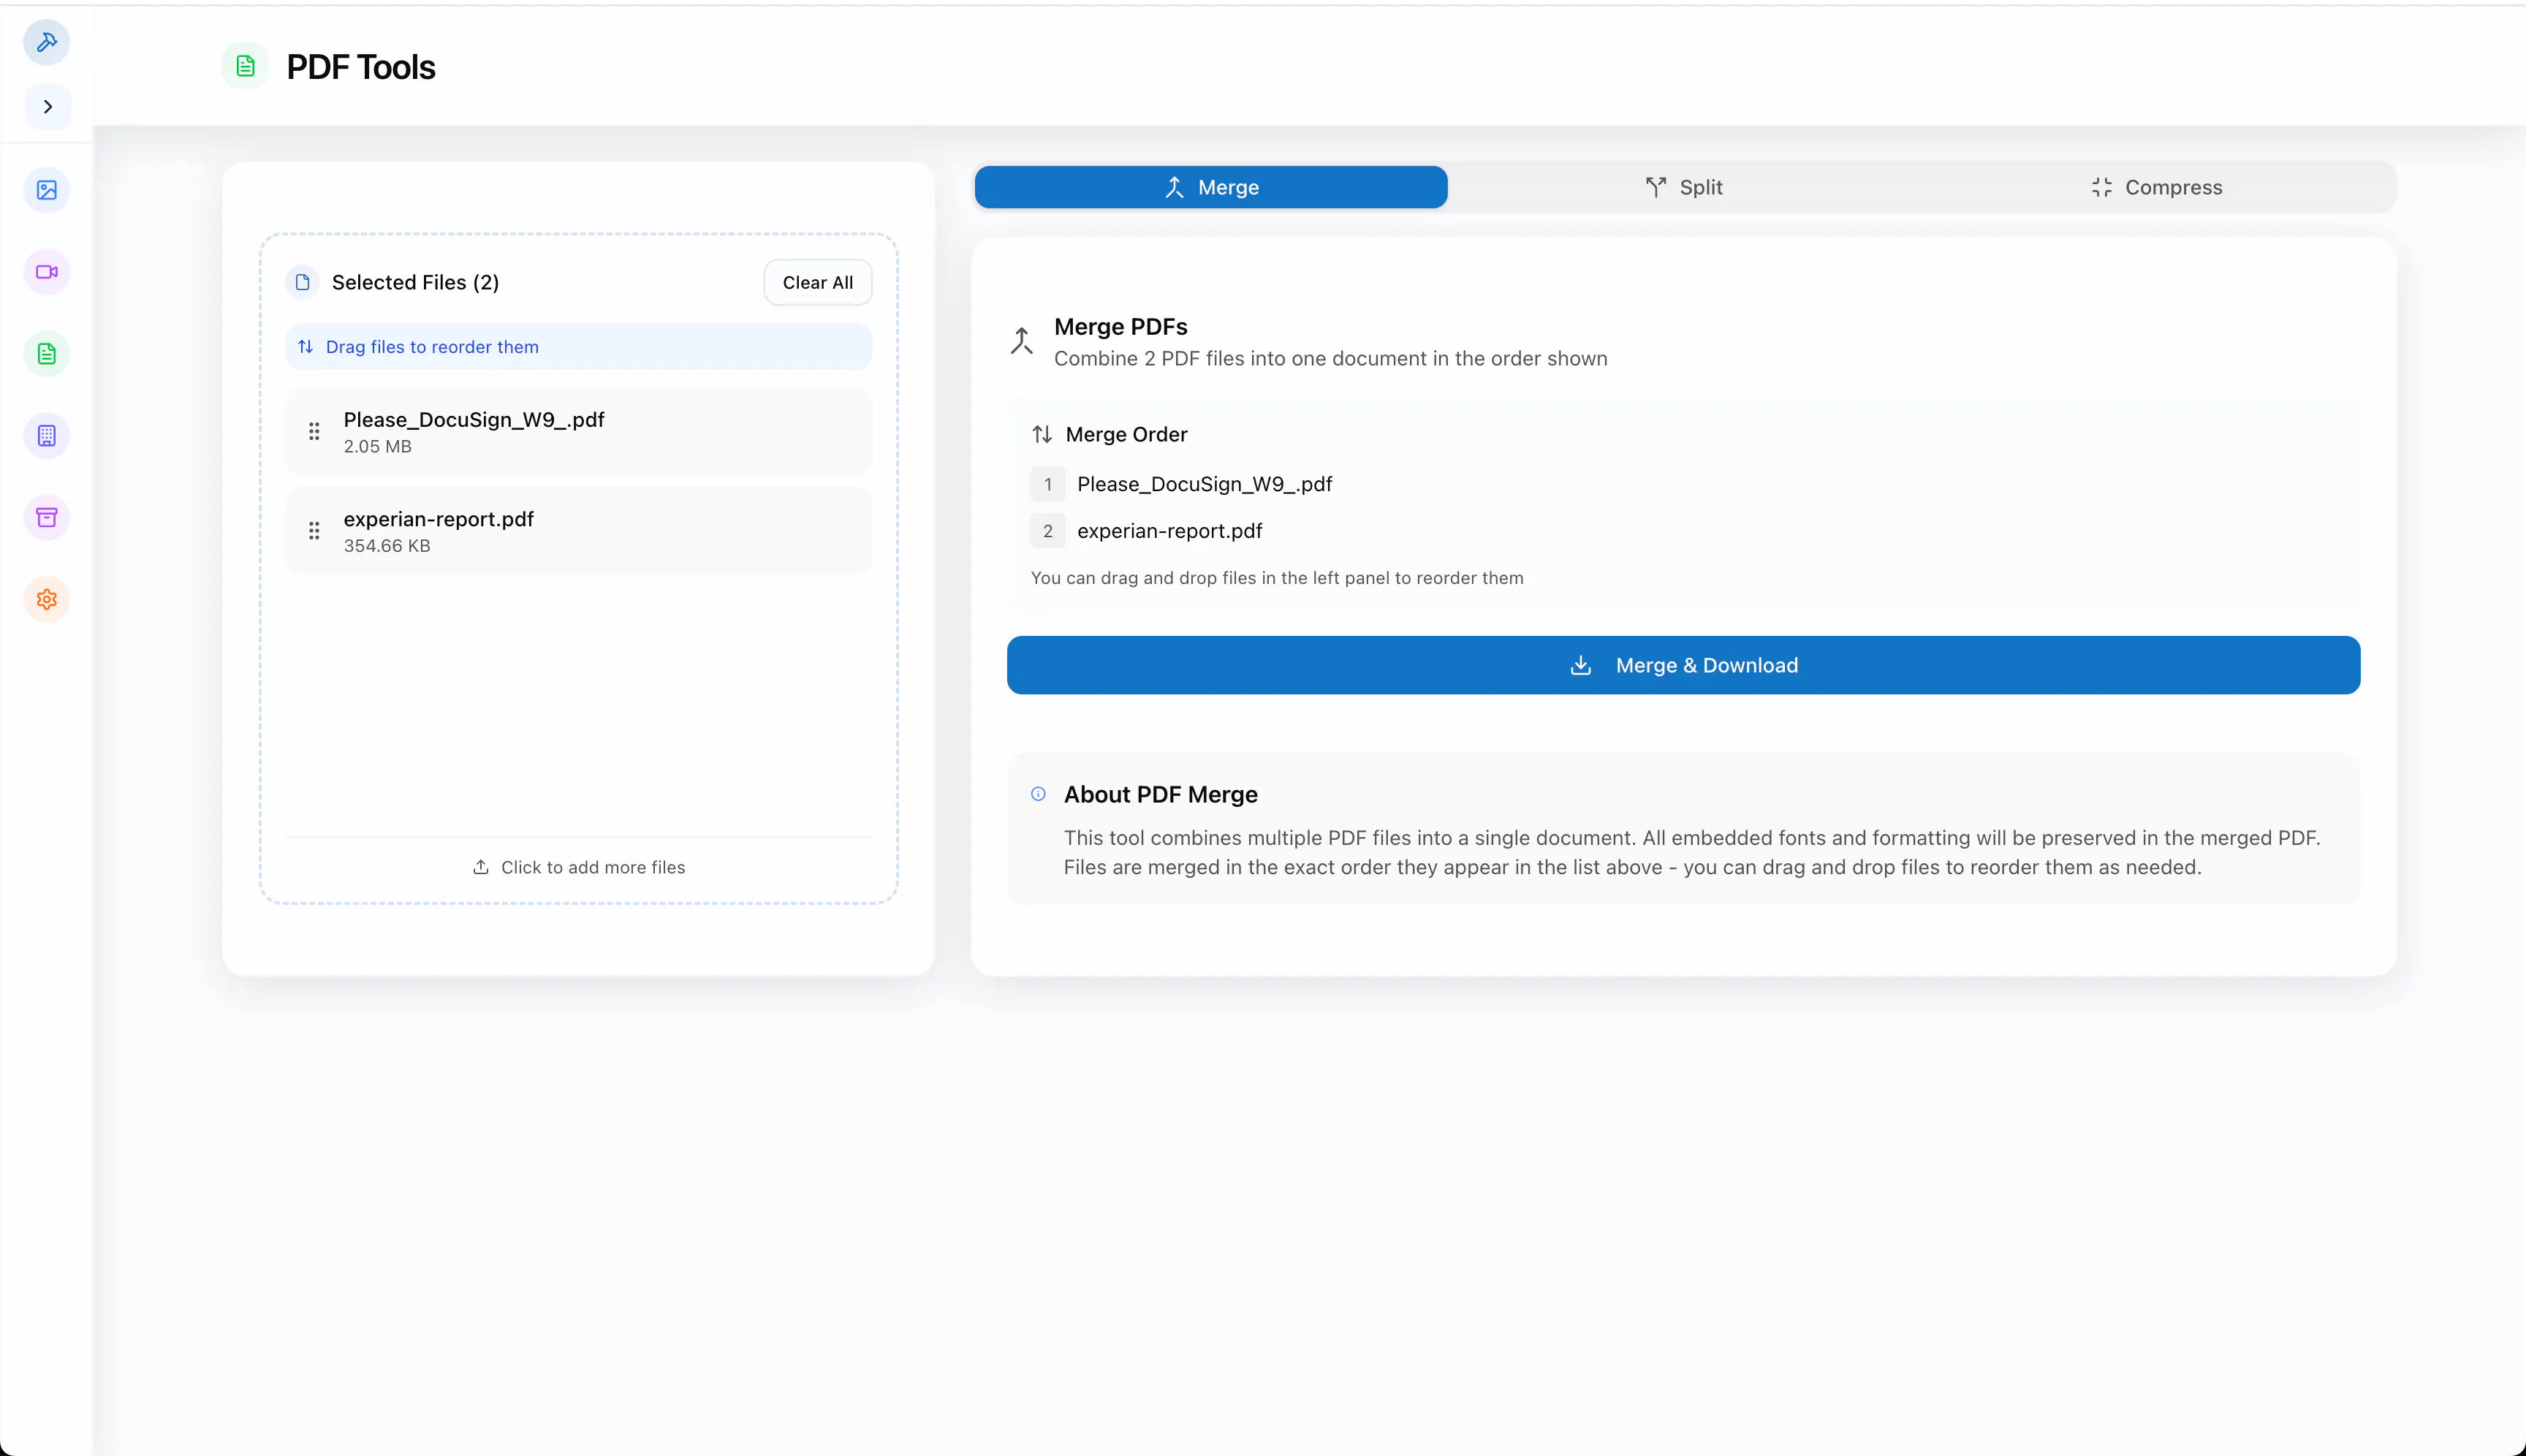2526x1456 pixels.
Task: Select Please_DocuSign_W9_.pdf in selected files list
Action: pyautogui.click(x=579, y=432)
